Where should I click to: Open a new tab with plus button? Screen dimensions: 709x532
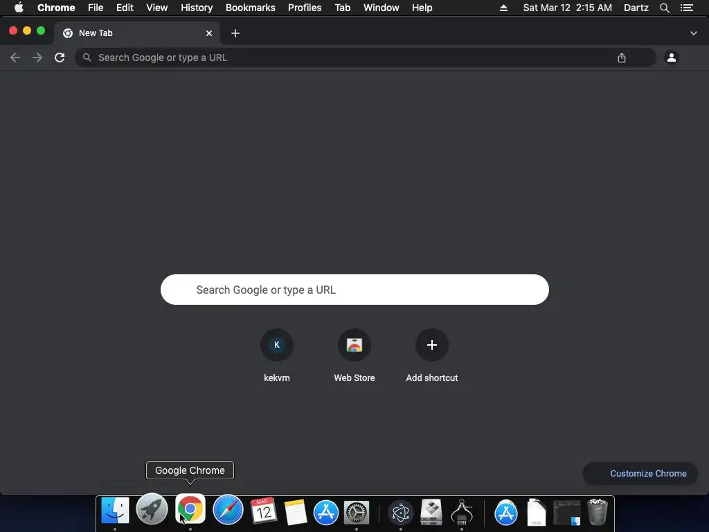pos(235,33)
